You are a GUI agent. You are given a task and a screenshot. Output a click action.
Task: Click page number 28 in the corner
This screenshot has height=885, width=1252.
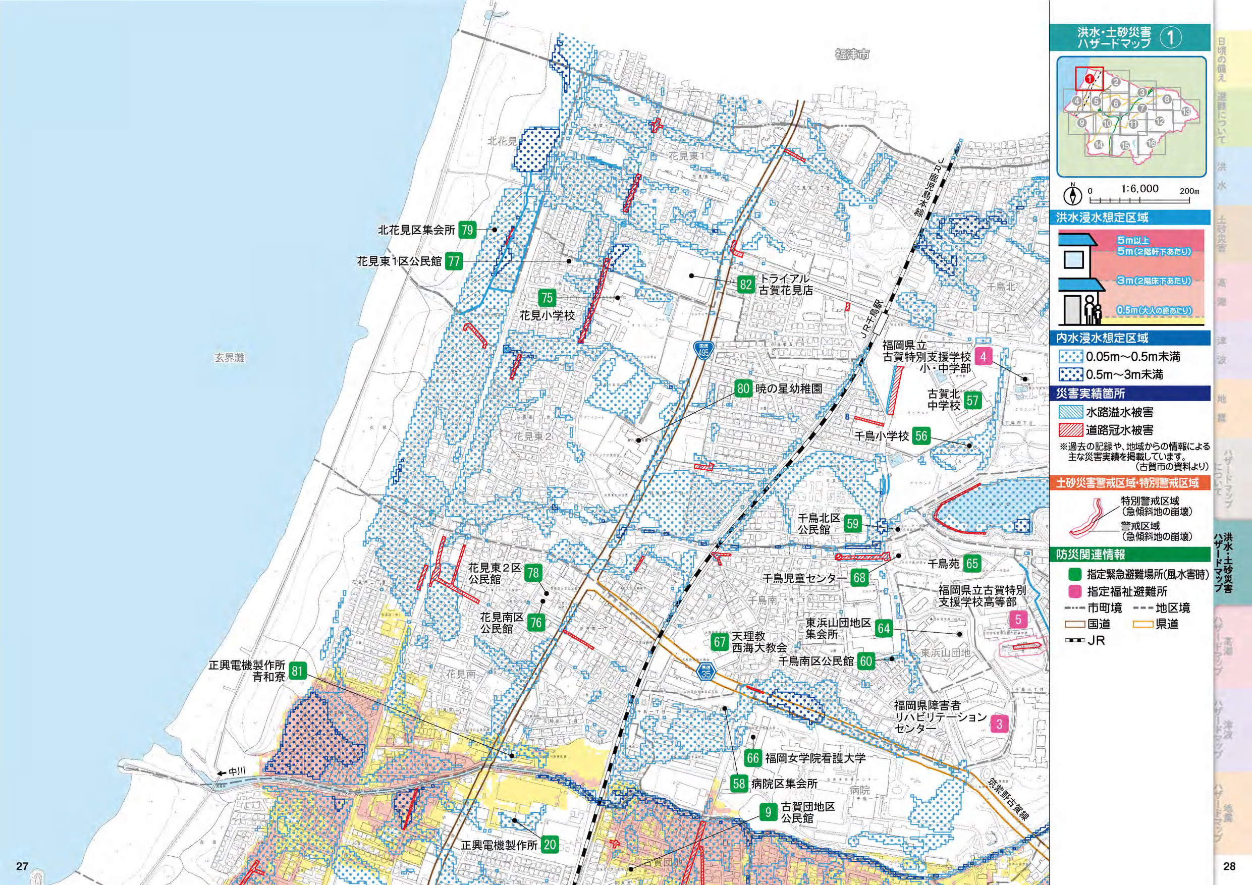coord(1230,866)
